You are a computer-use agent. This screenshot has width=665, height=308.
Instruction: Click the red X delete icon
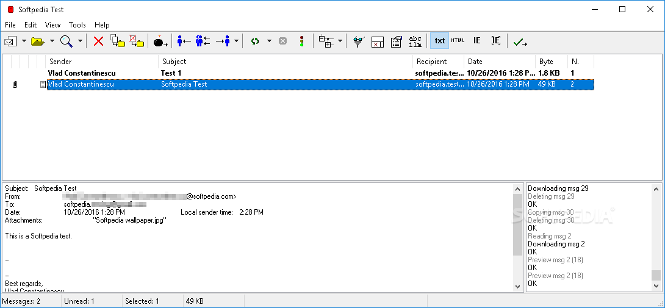[x=98, y=41]
